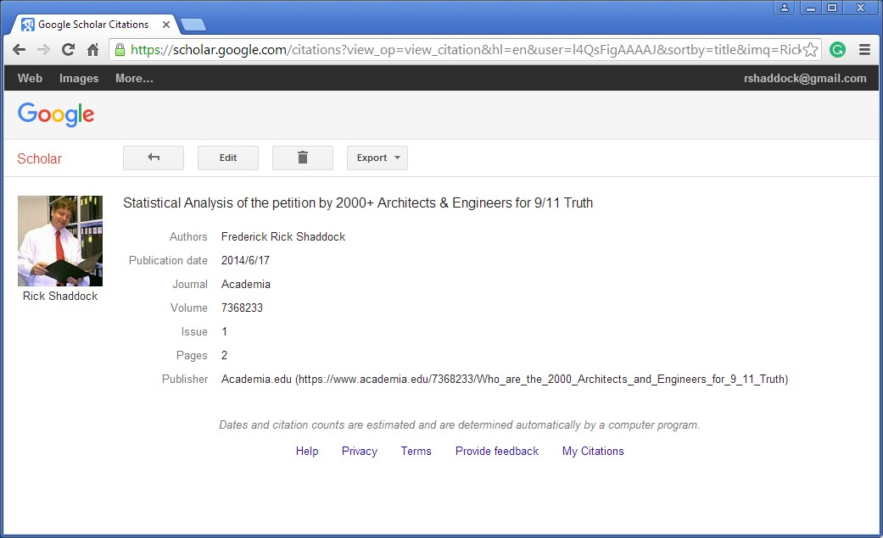The image size is (883, 538).
Task: Reload the page with the refresh icon
Action: click(68, 49)
